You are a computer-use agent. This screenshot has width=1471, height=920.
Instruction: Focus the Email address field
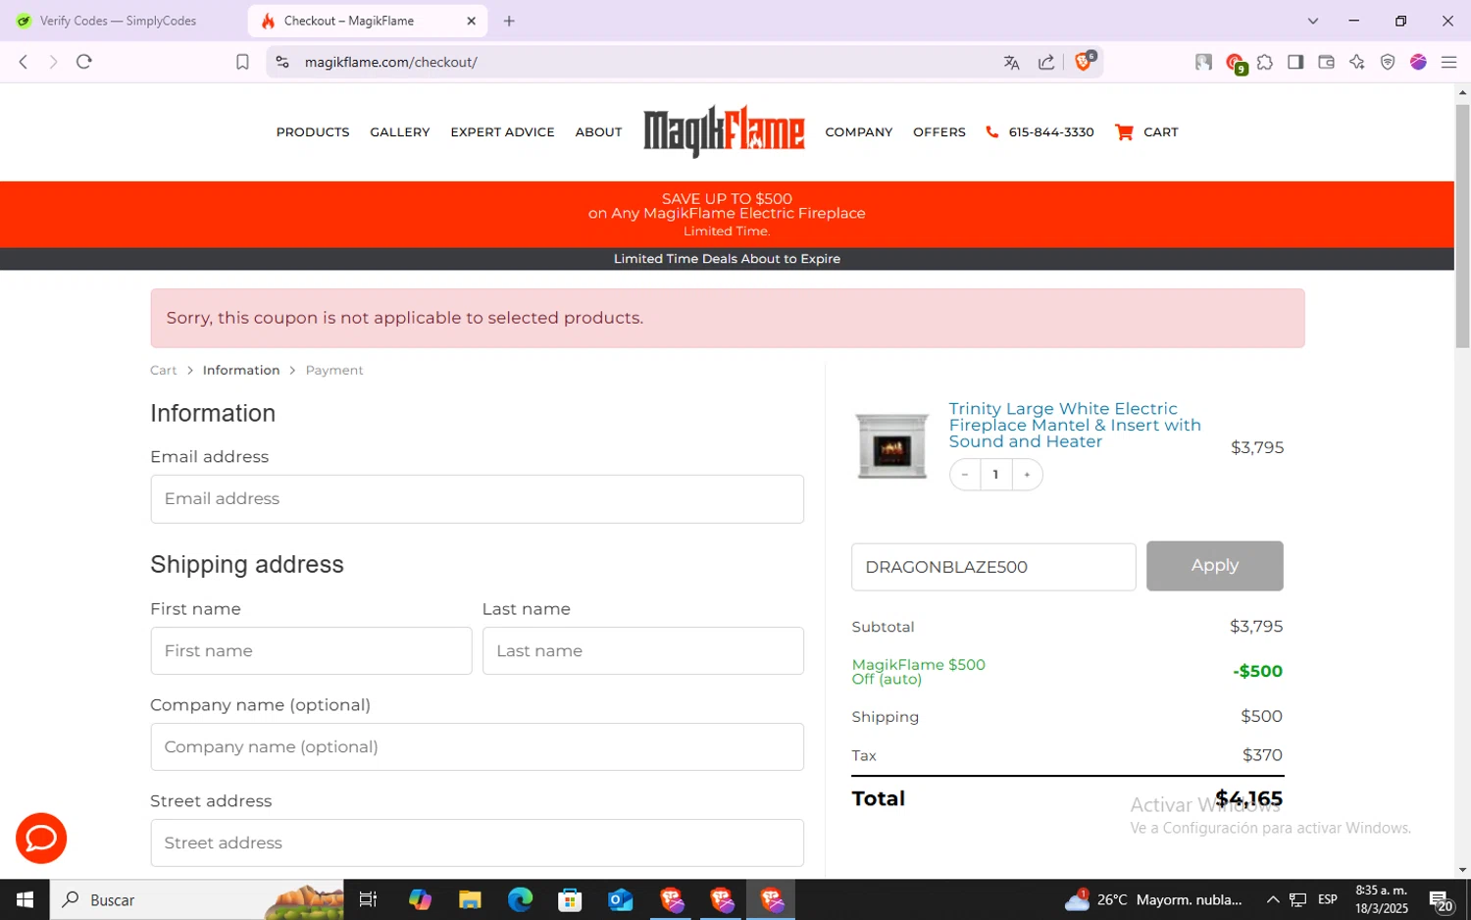(478, 499)
